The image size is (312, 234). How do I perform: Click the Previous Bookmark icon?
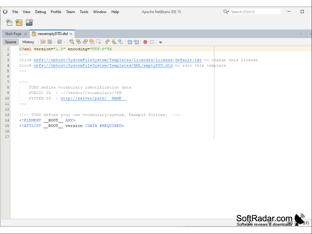107,42
